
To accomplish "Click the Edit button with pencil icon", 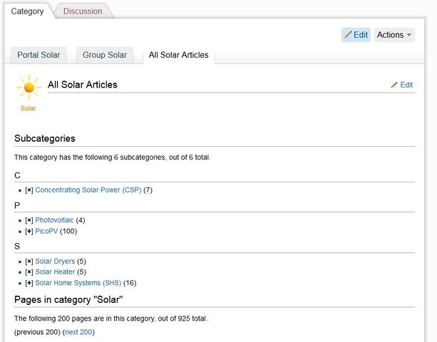I will pyautogui.click(x=356, y=35).
